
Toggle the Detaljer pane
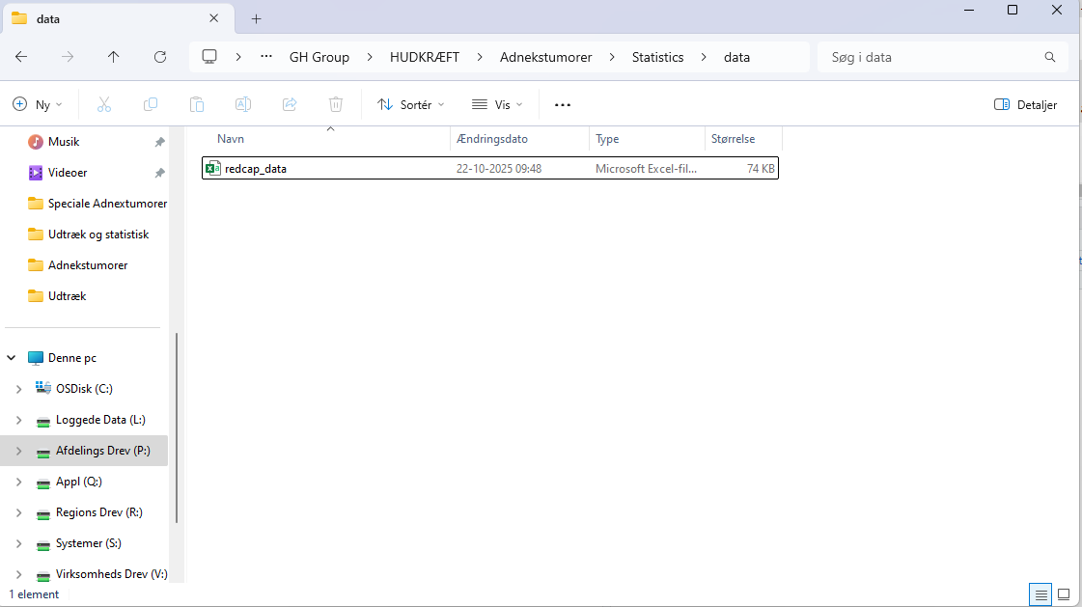(1025, 104)
